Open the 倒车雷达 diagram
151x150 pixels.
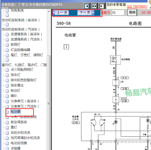pos(17,85)
